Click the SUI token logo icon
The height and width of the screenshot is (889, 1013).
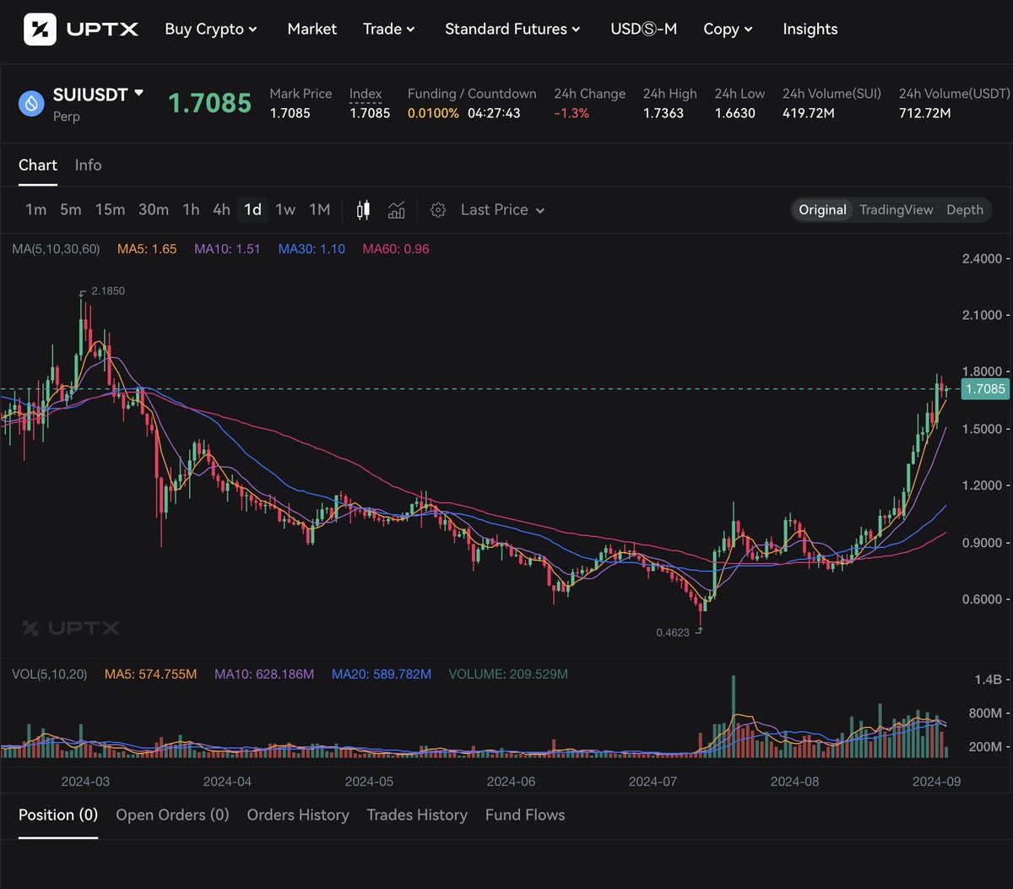(29, 103)
